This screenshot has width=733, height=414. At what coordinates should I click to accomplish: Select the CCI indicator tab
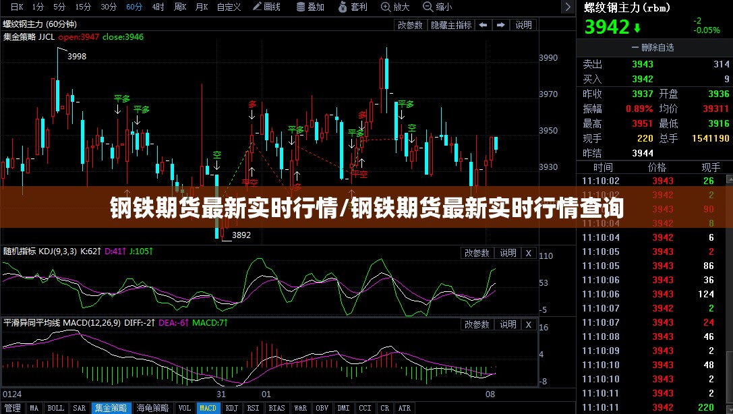(365, 408)
